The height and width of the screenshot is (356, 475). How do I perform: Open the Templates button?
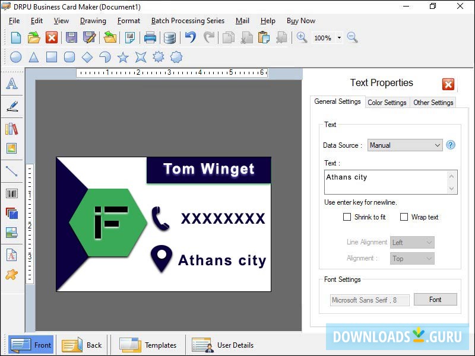pyautogui.click(x=148, y=345)
